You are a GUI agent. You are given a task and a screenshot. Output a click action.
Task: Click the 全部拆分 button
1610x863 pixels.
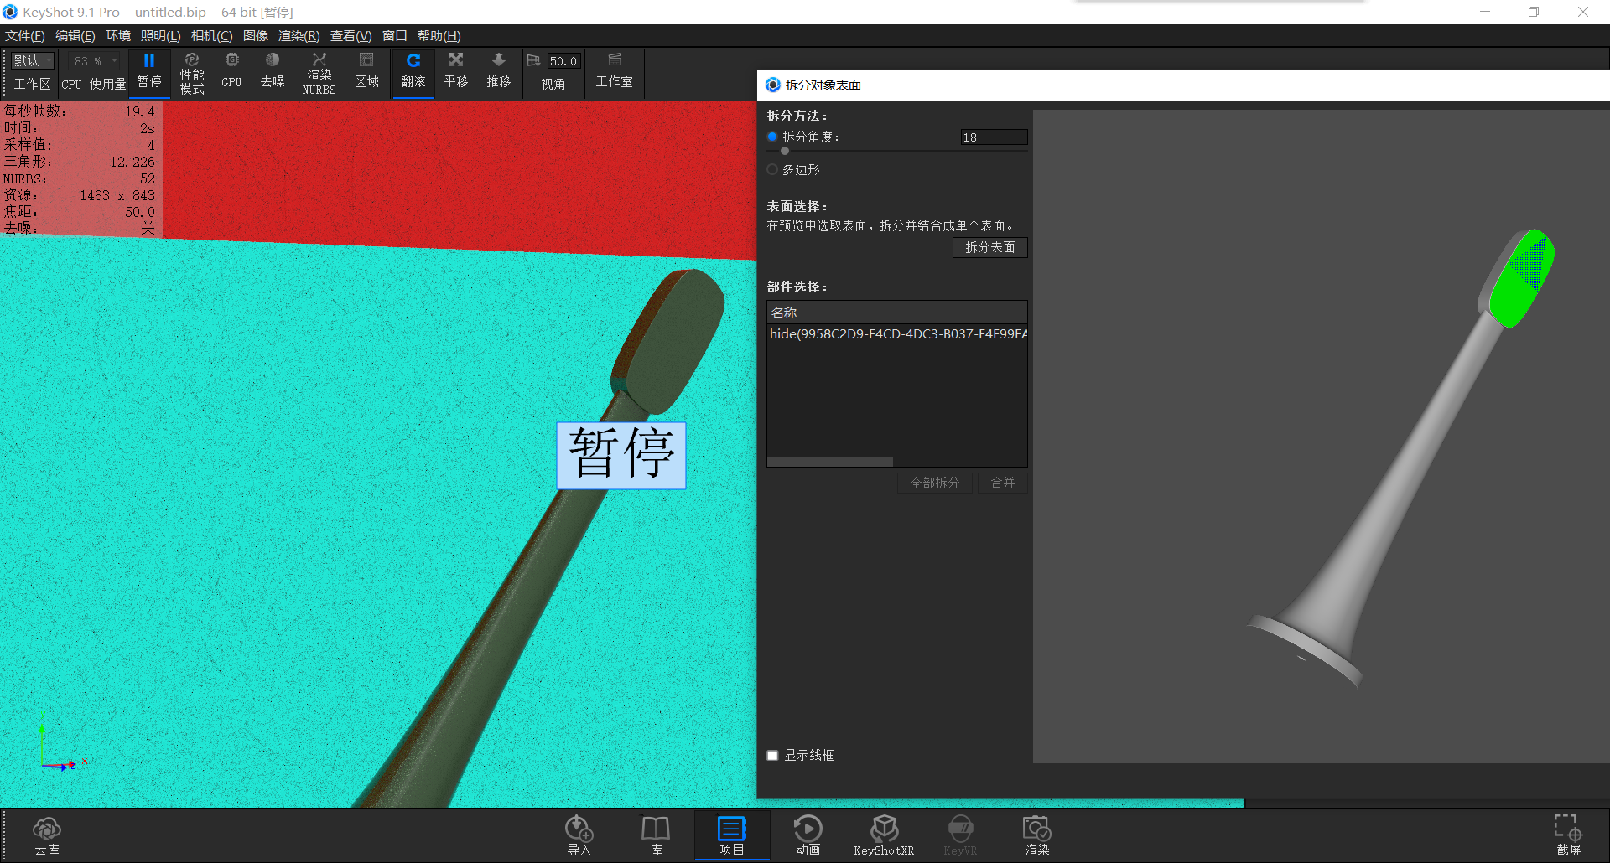[x=934, y=483]
